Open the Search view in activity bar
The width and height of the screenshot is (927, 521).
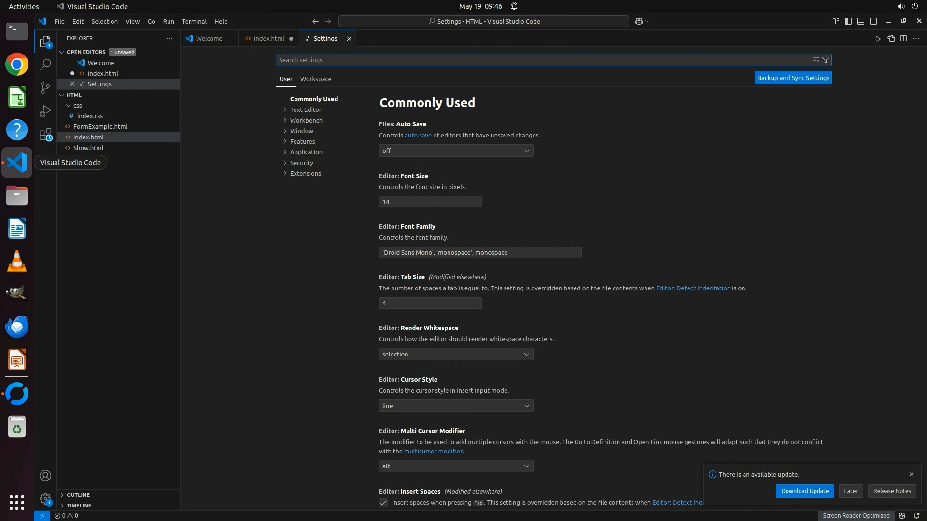45,64
